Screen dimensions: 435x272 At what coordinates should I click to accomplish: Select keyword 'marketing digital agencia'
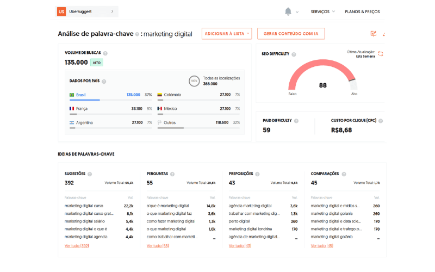click(x=86, y=237)
